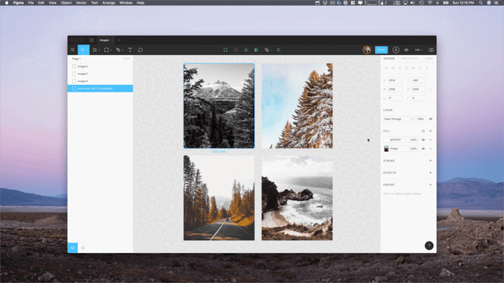
Task: Add an export setting with plus
Action: 430,185
